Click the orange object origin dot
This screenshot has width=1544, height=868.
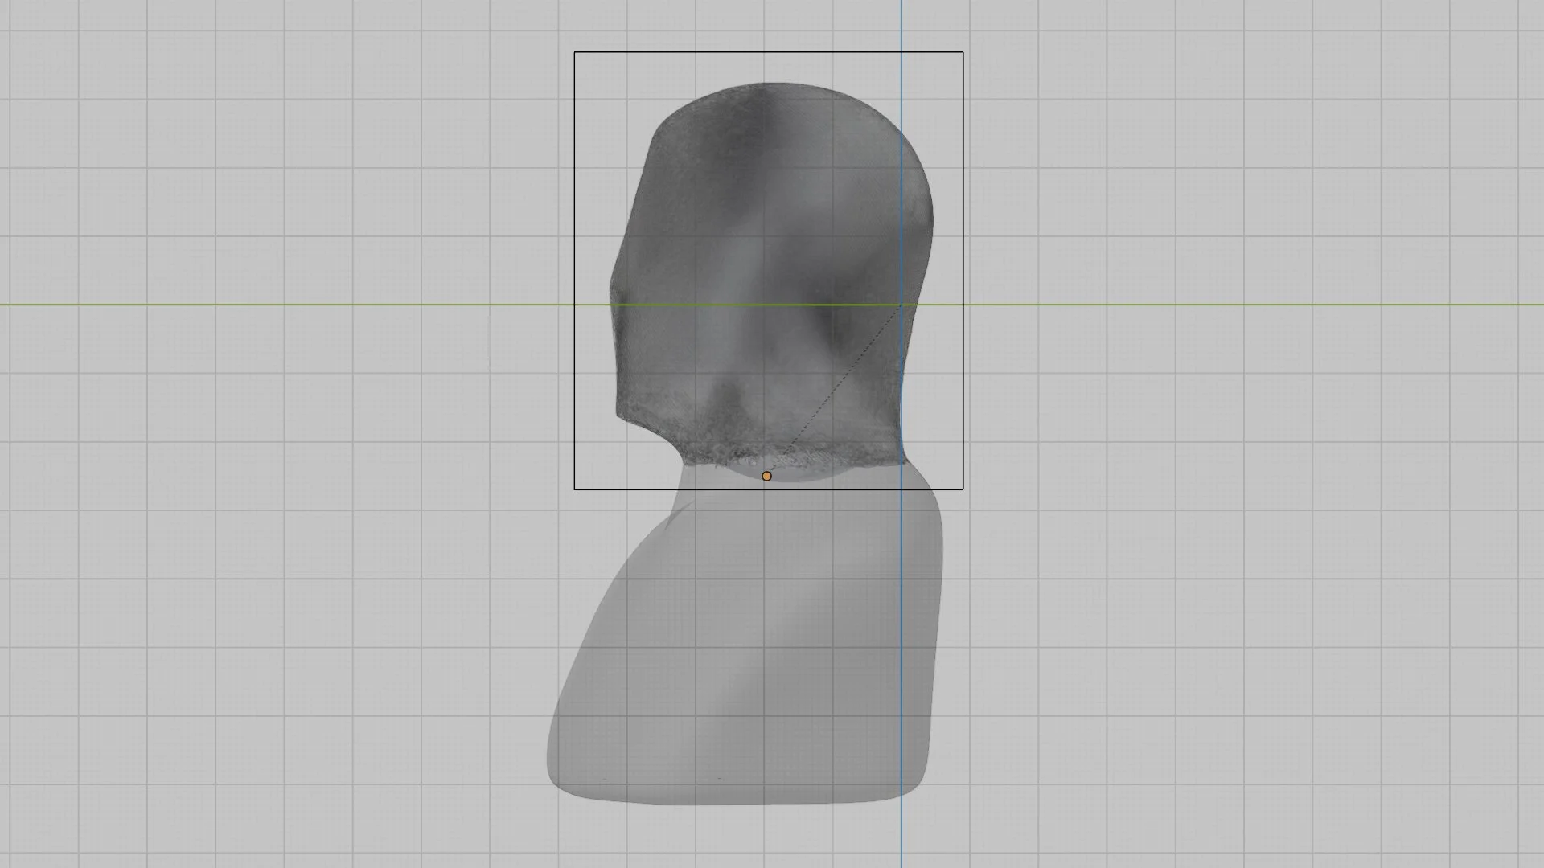point(766,477)
